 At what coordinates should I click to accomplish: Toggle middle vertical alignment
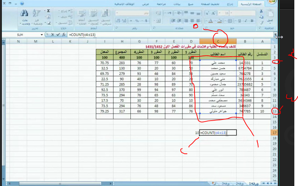[192, 13]
